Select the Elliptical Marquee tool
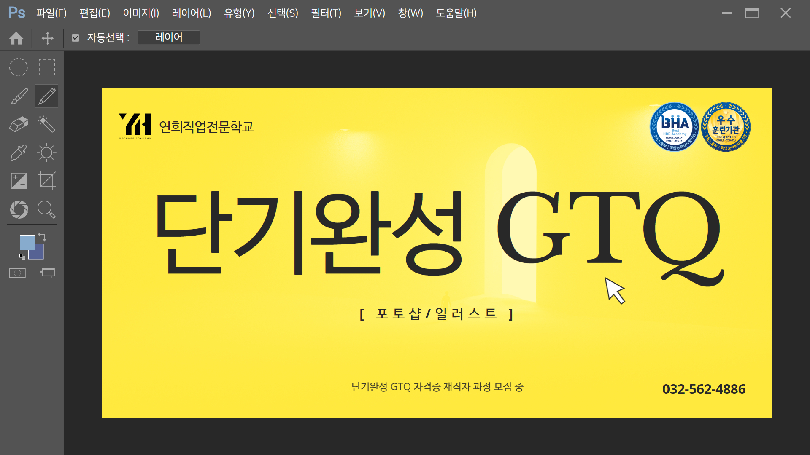Screen dimensions: 810x455 click(18, 67)
